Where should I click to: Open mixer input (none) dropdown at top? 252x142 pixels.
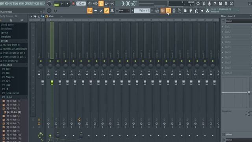click(x=239, y=21)
